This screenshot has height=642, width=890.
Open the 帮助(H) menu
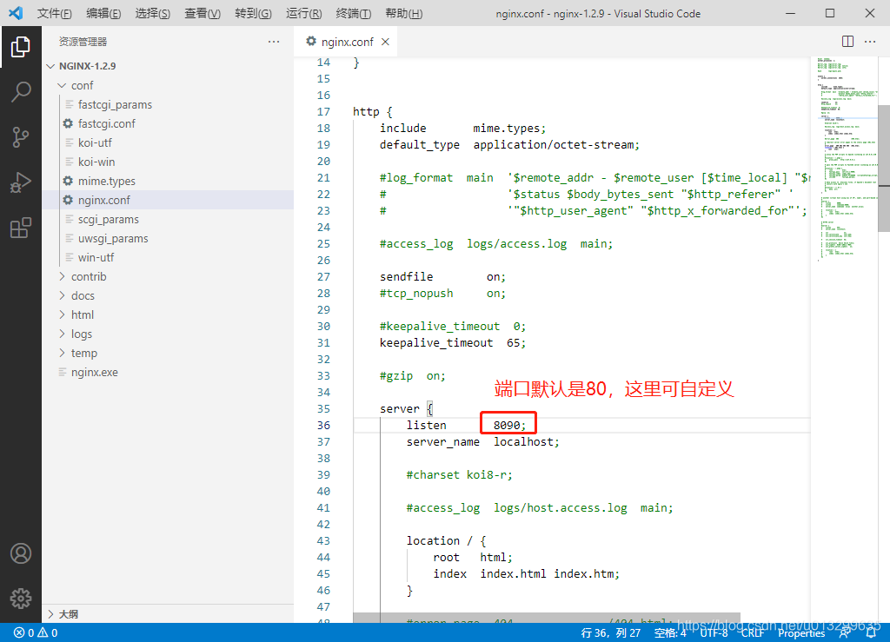click(x=403, y=14)
